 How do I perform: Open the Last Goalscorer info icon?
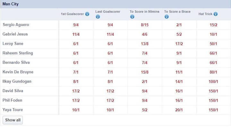pyautogui.click(x=98, y=17)
